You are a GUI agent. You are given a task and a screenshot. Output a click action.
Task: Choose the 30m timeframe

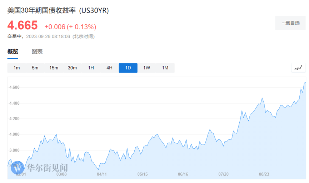tap(72, 68)
